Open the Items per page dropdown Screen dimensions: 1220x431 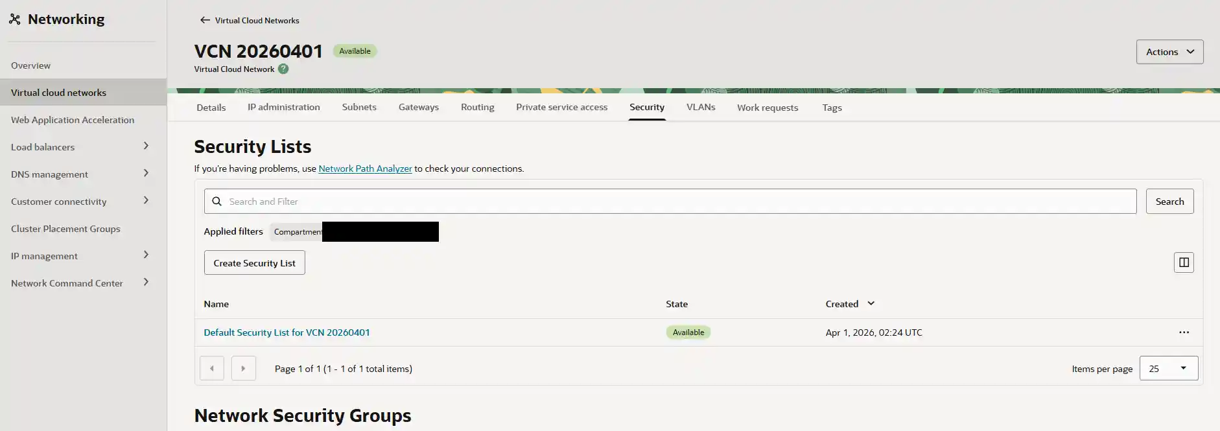[x=1168, y=368]
